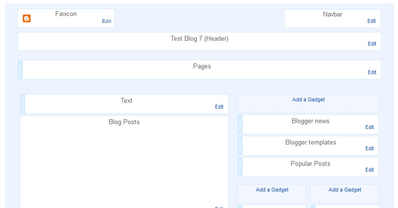The image size is (398, 208).
Task: Edit the Text gadget
Action: tap(219, 107)
